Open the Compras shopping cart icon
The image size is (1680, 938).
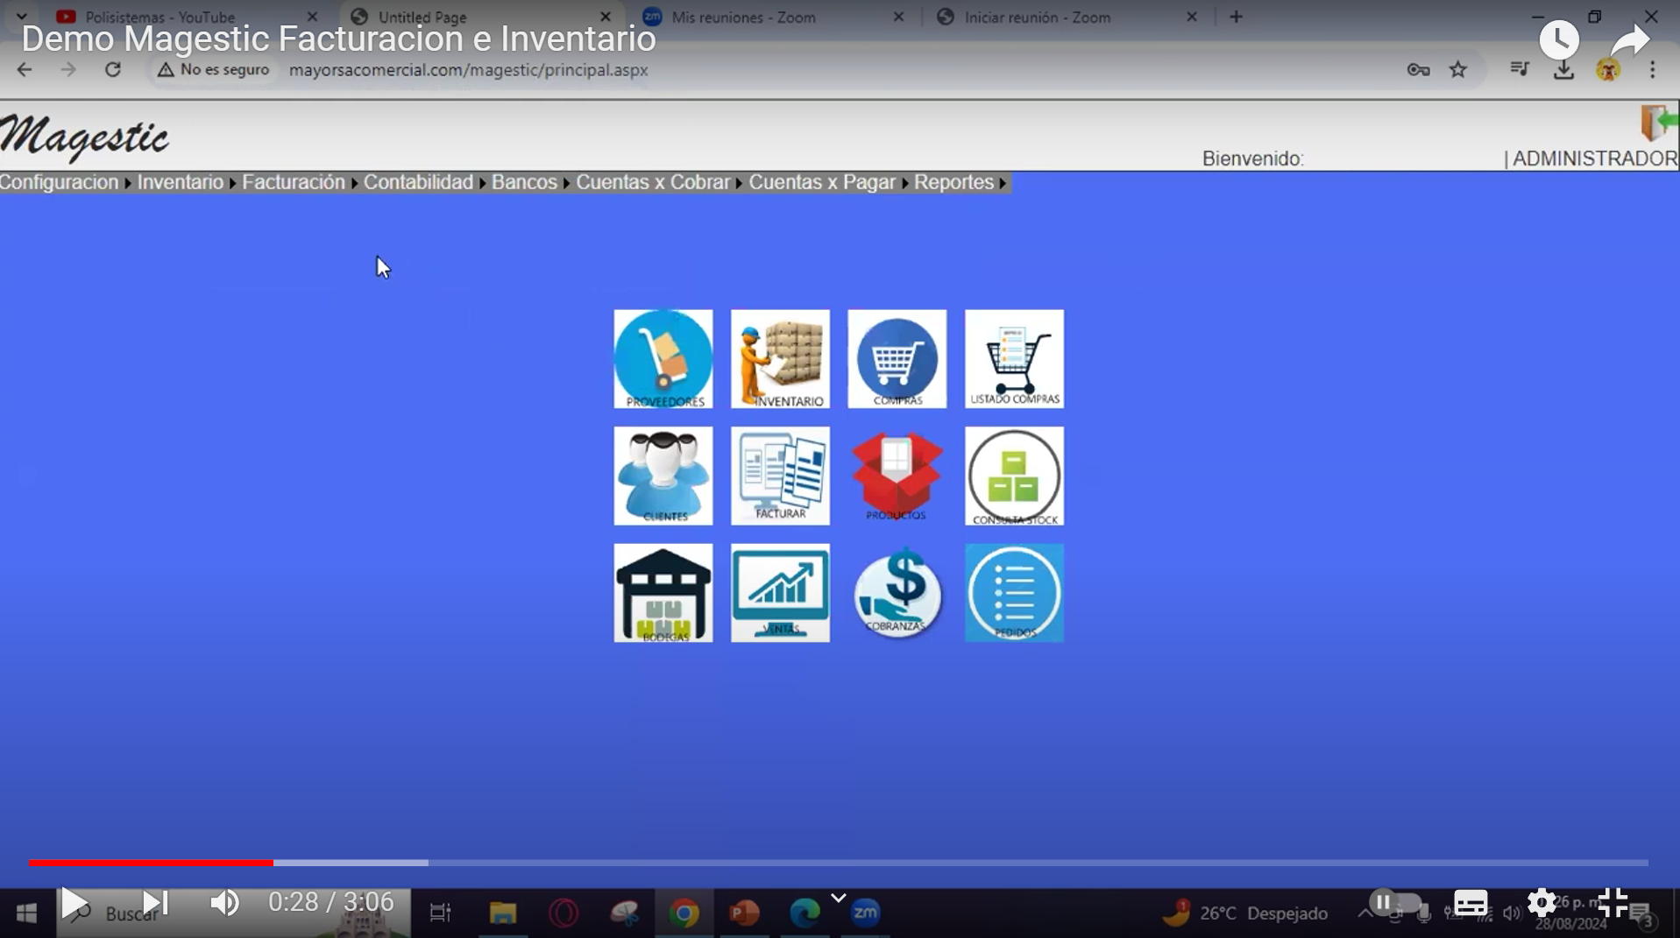(897, 358)
